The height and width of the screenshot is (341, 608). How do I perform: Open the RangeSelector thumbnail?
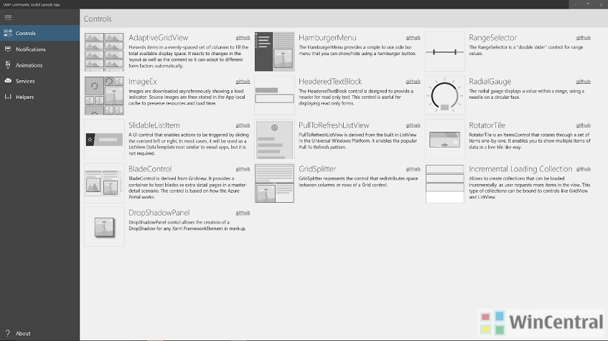pyautogui.click(x=445, y=52)
